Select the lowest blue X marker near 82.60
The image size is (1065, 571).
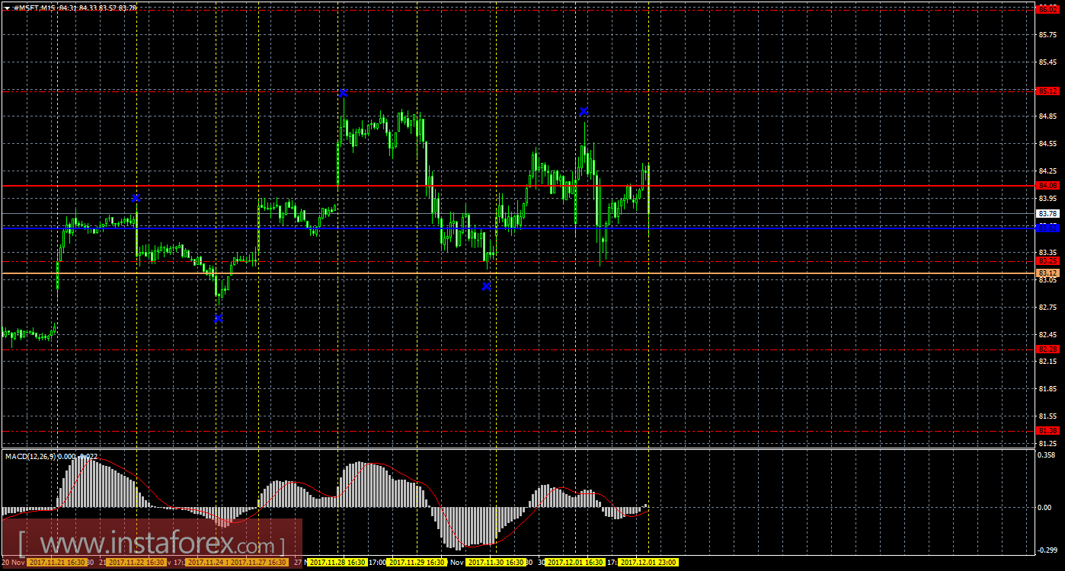[219, 318]
